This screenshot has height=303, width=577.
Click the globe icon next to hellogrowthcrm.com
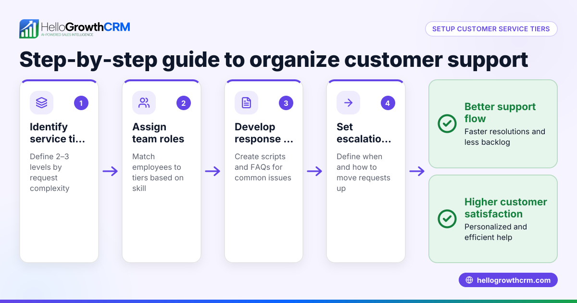click(x=469, y=280)
